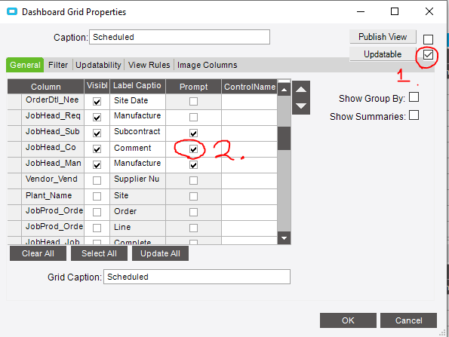Image resolution: width=449 pixels, height=337 pixels.
Task: Check the Show Summaries box
Action: click(x=414, y=115)
